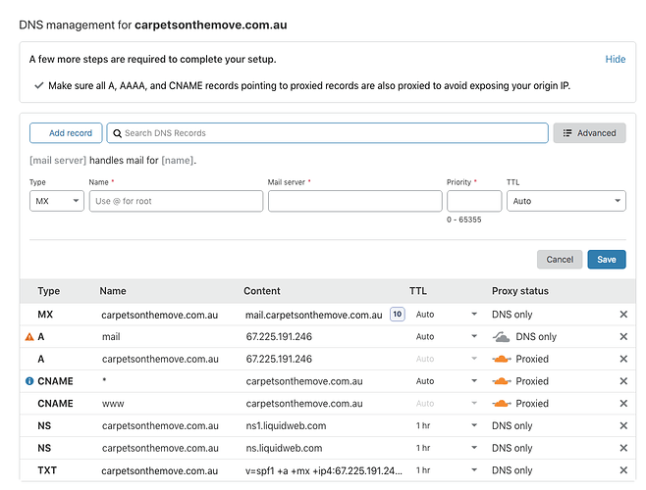Expand TTL dropdown for MX record

pyautogui.click(x=474, y=315)
